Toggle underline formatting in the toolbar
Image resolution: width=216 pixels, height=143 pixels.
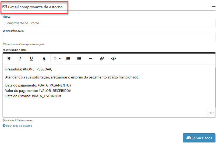tap(31, 59)
